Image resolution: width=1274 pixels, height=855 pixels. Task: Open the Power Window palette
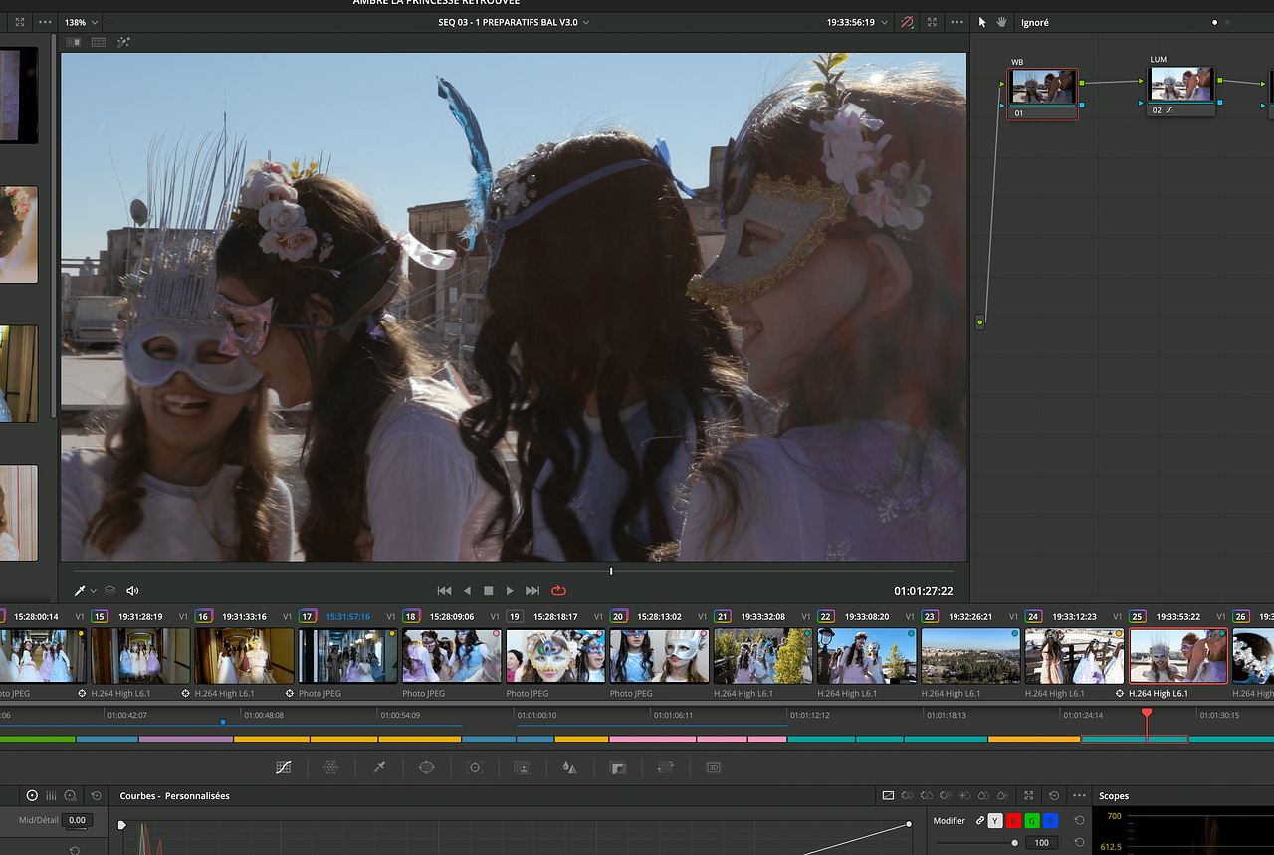[427, 767]
